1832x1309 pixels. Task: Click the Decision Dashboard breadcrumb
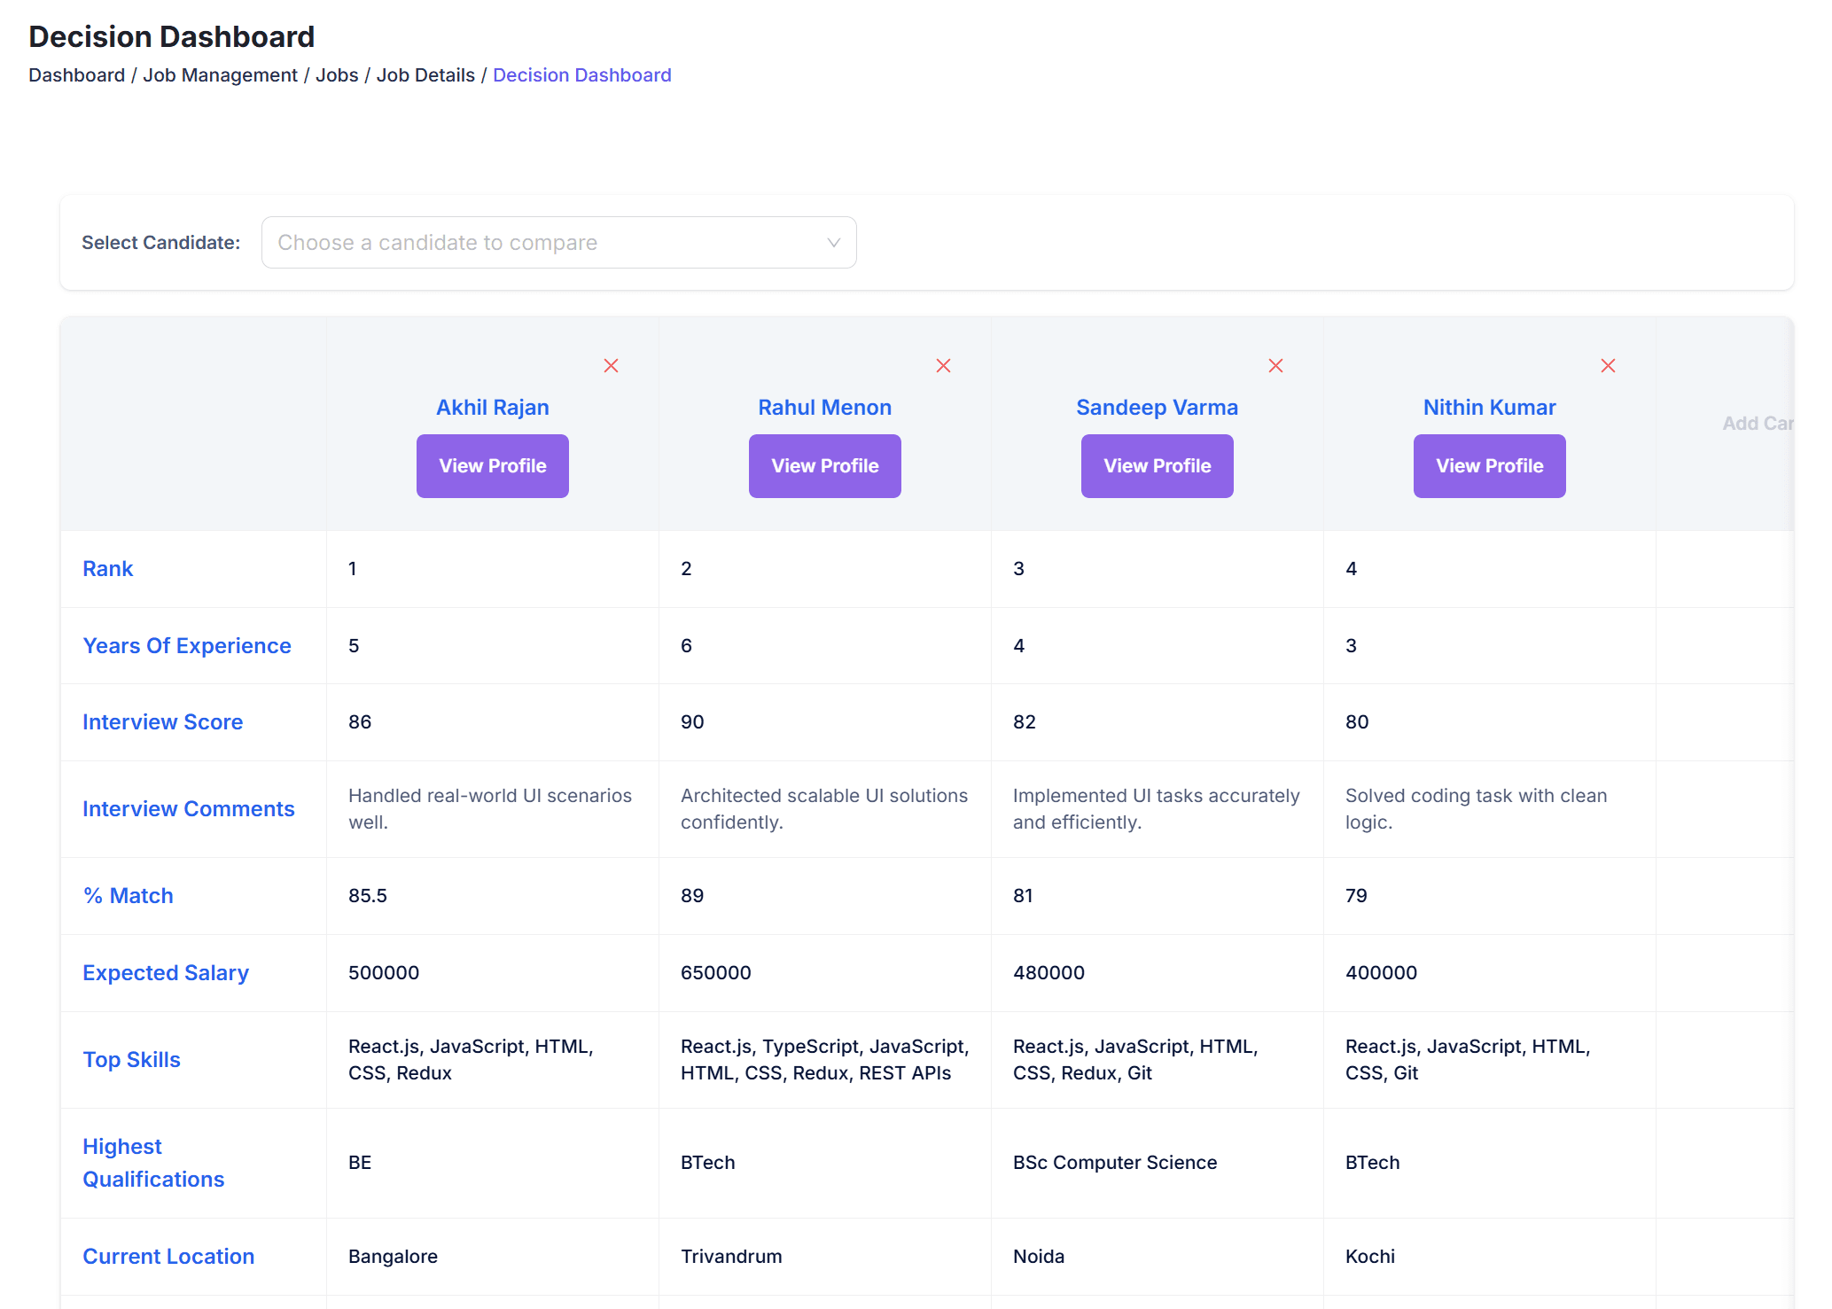(x=581, y=75)
